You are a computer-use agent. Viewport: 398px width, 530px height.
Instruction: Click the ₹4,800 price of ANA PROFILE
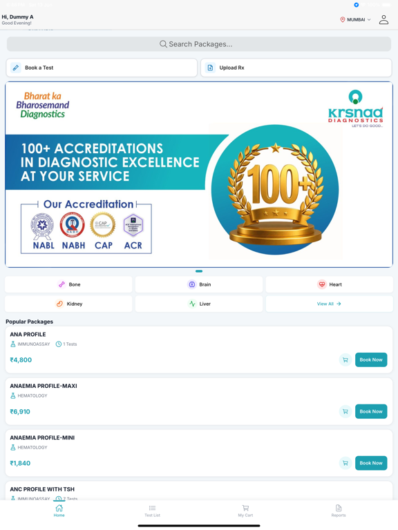point(21,360)
